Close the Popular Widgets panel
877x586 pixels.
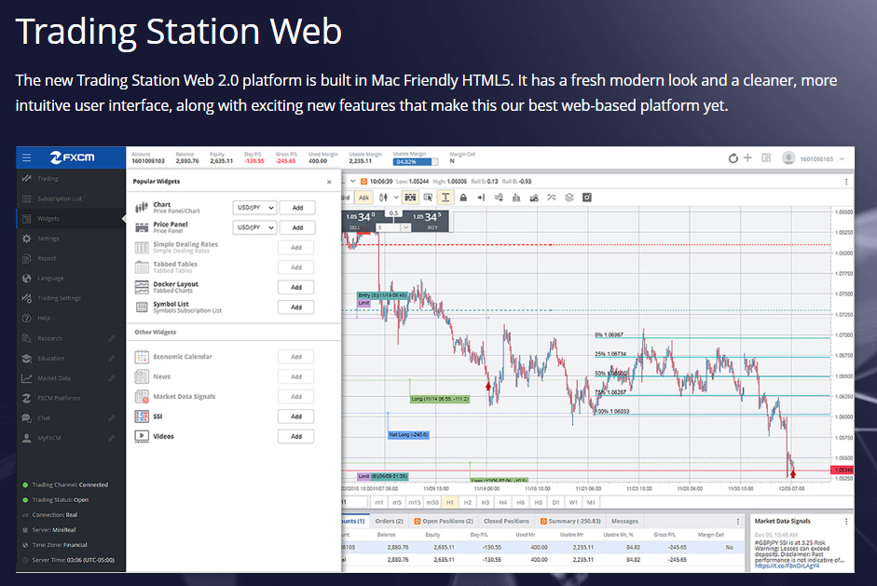(329, 182)
